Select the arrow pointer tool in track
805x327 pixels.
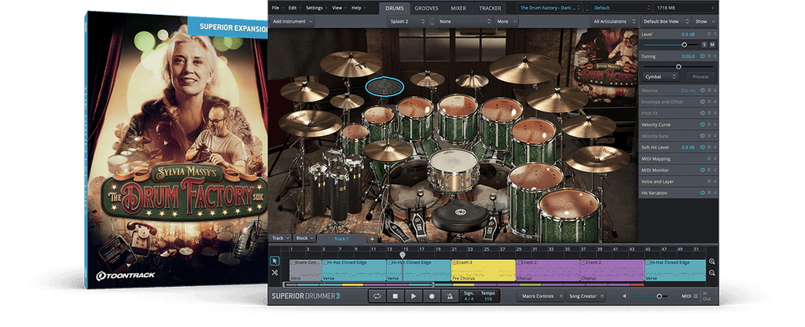point(274,261)
